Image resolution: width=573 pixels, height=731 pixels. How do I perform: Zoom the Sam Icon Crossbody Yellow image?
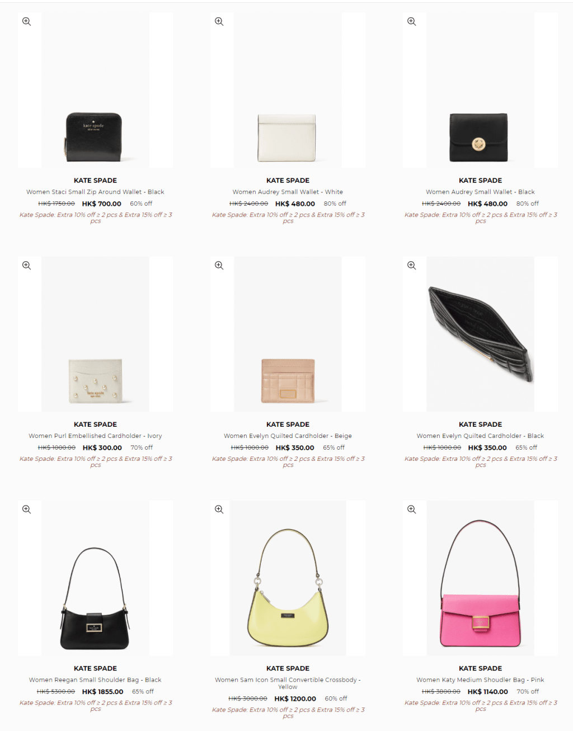click(219, 509)
